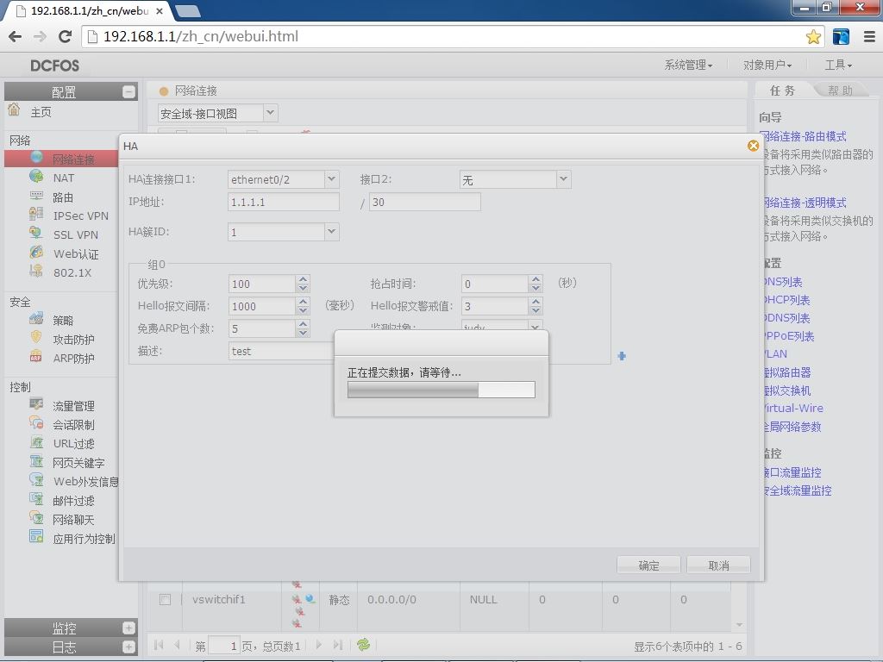Click the 取消 button
The width and height of the screenshot is (883, 662).
[718, 565]
